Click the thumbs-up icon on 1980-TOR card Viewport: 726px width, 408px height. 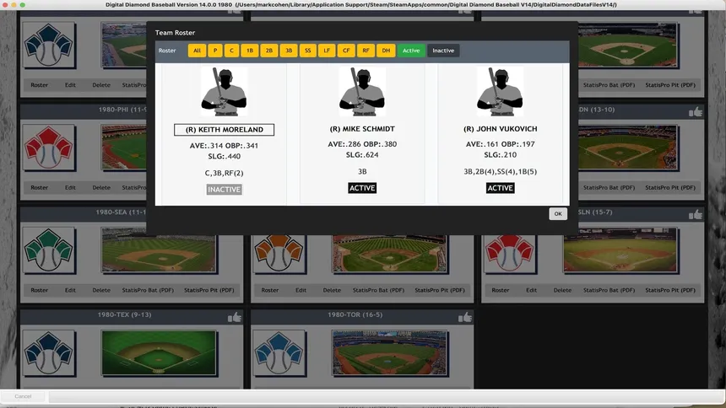tap(465, 317)
